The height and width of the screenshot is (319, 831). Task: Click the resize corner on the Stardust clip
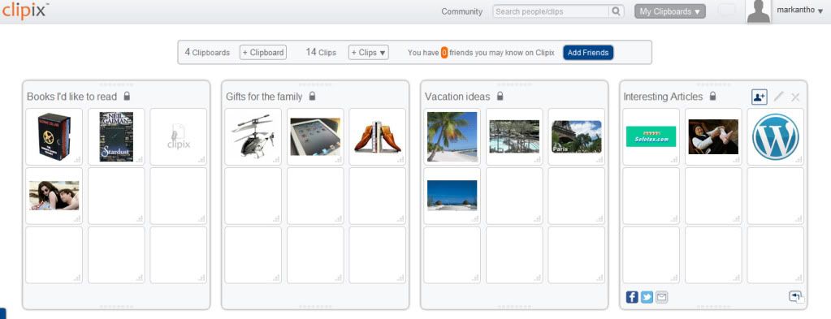[x=140, y=159]
